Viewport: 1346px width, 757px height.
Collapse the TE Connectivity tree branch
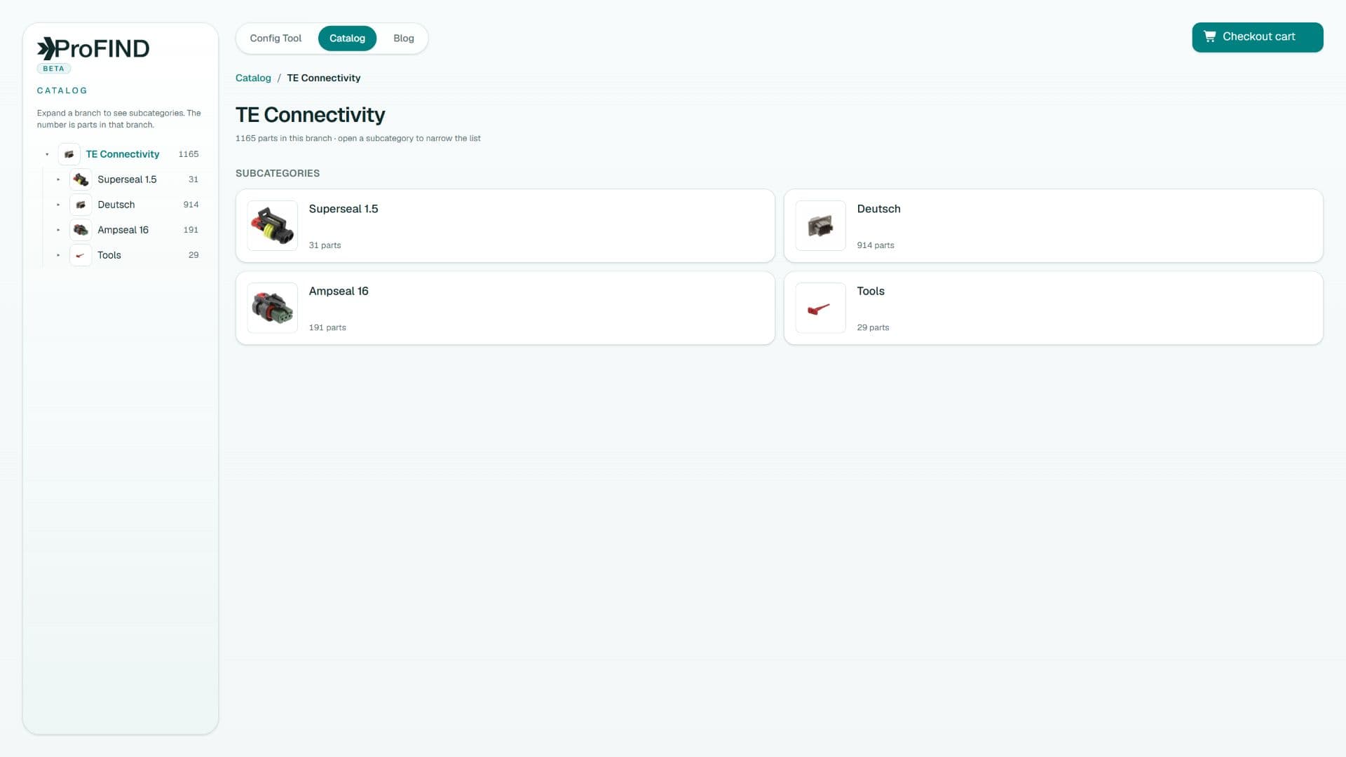click(47, 154)
